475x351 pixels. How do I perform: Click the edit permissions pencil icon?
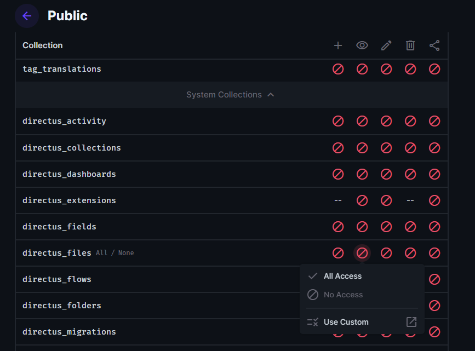(386, 45)
